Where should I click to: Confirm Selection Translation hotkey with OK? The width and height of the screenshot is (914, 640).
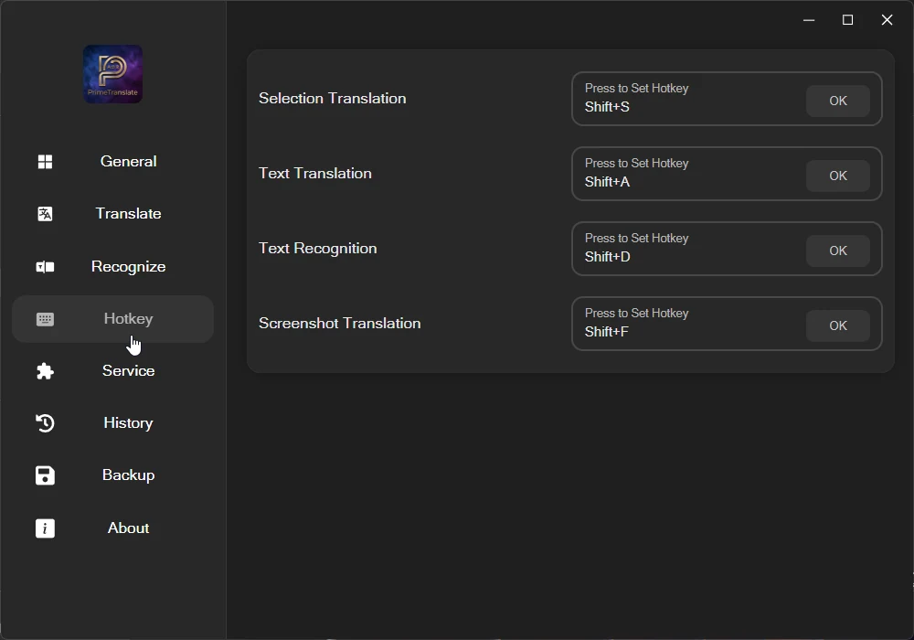click(x=837, y=101)
